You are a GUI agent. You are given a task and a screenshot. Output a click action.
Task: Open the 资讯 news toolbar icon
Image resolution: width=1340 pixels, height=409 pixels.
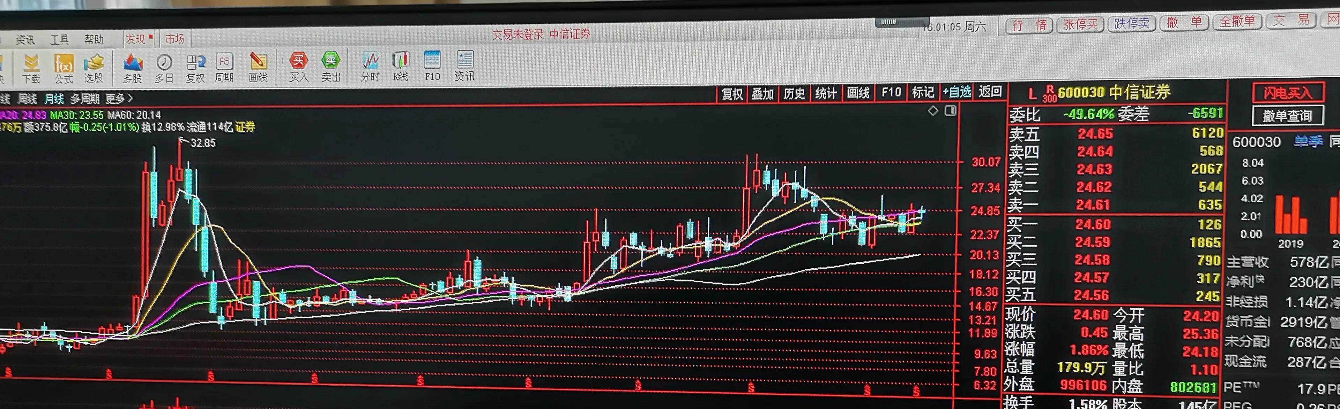[x=464, y=67]
